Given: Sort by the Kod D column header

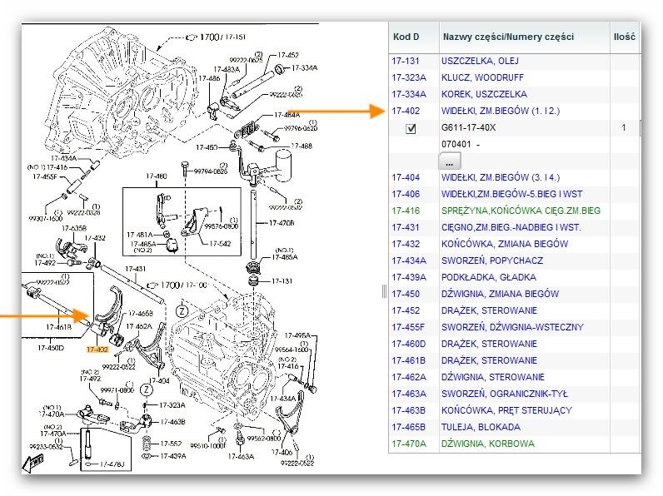Looking at the screenshot, I should click(x=405, y=37).
